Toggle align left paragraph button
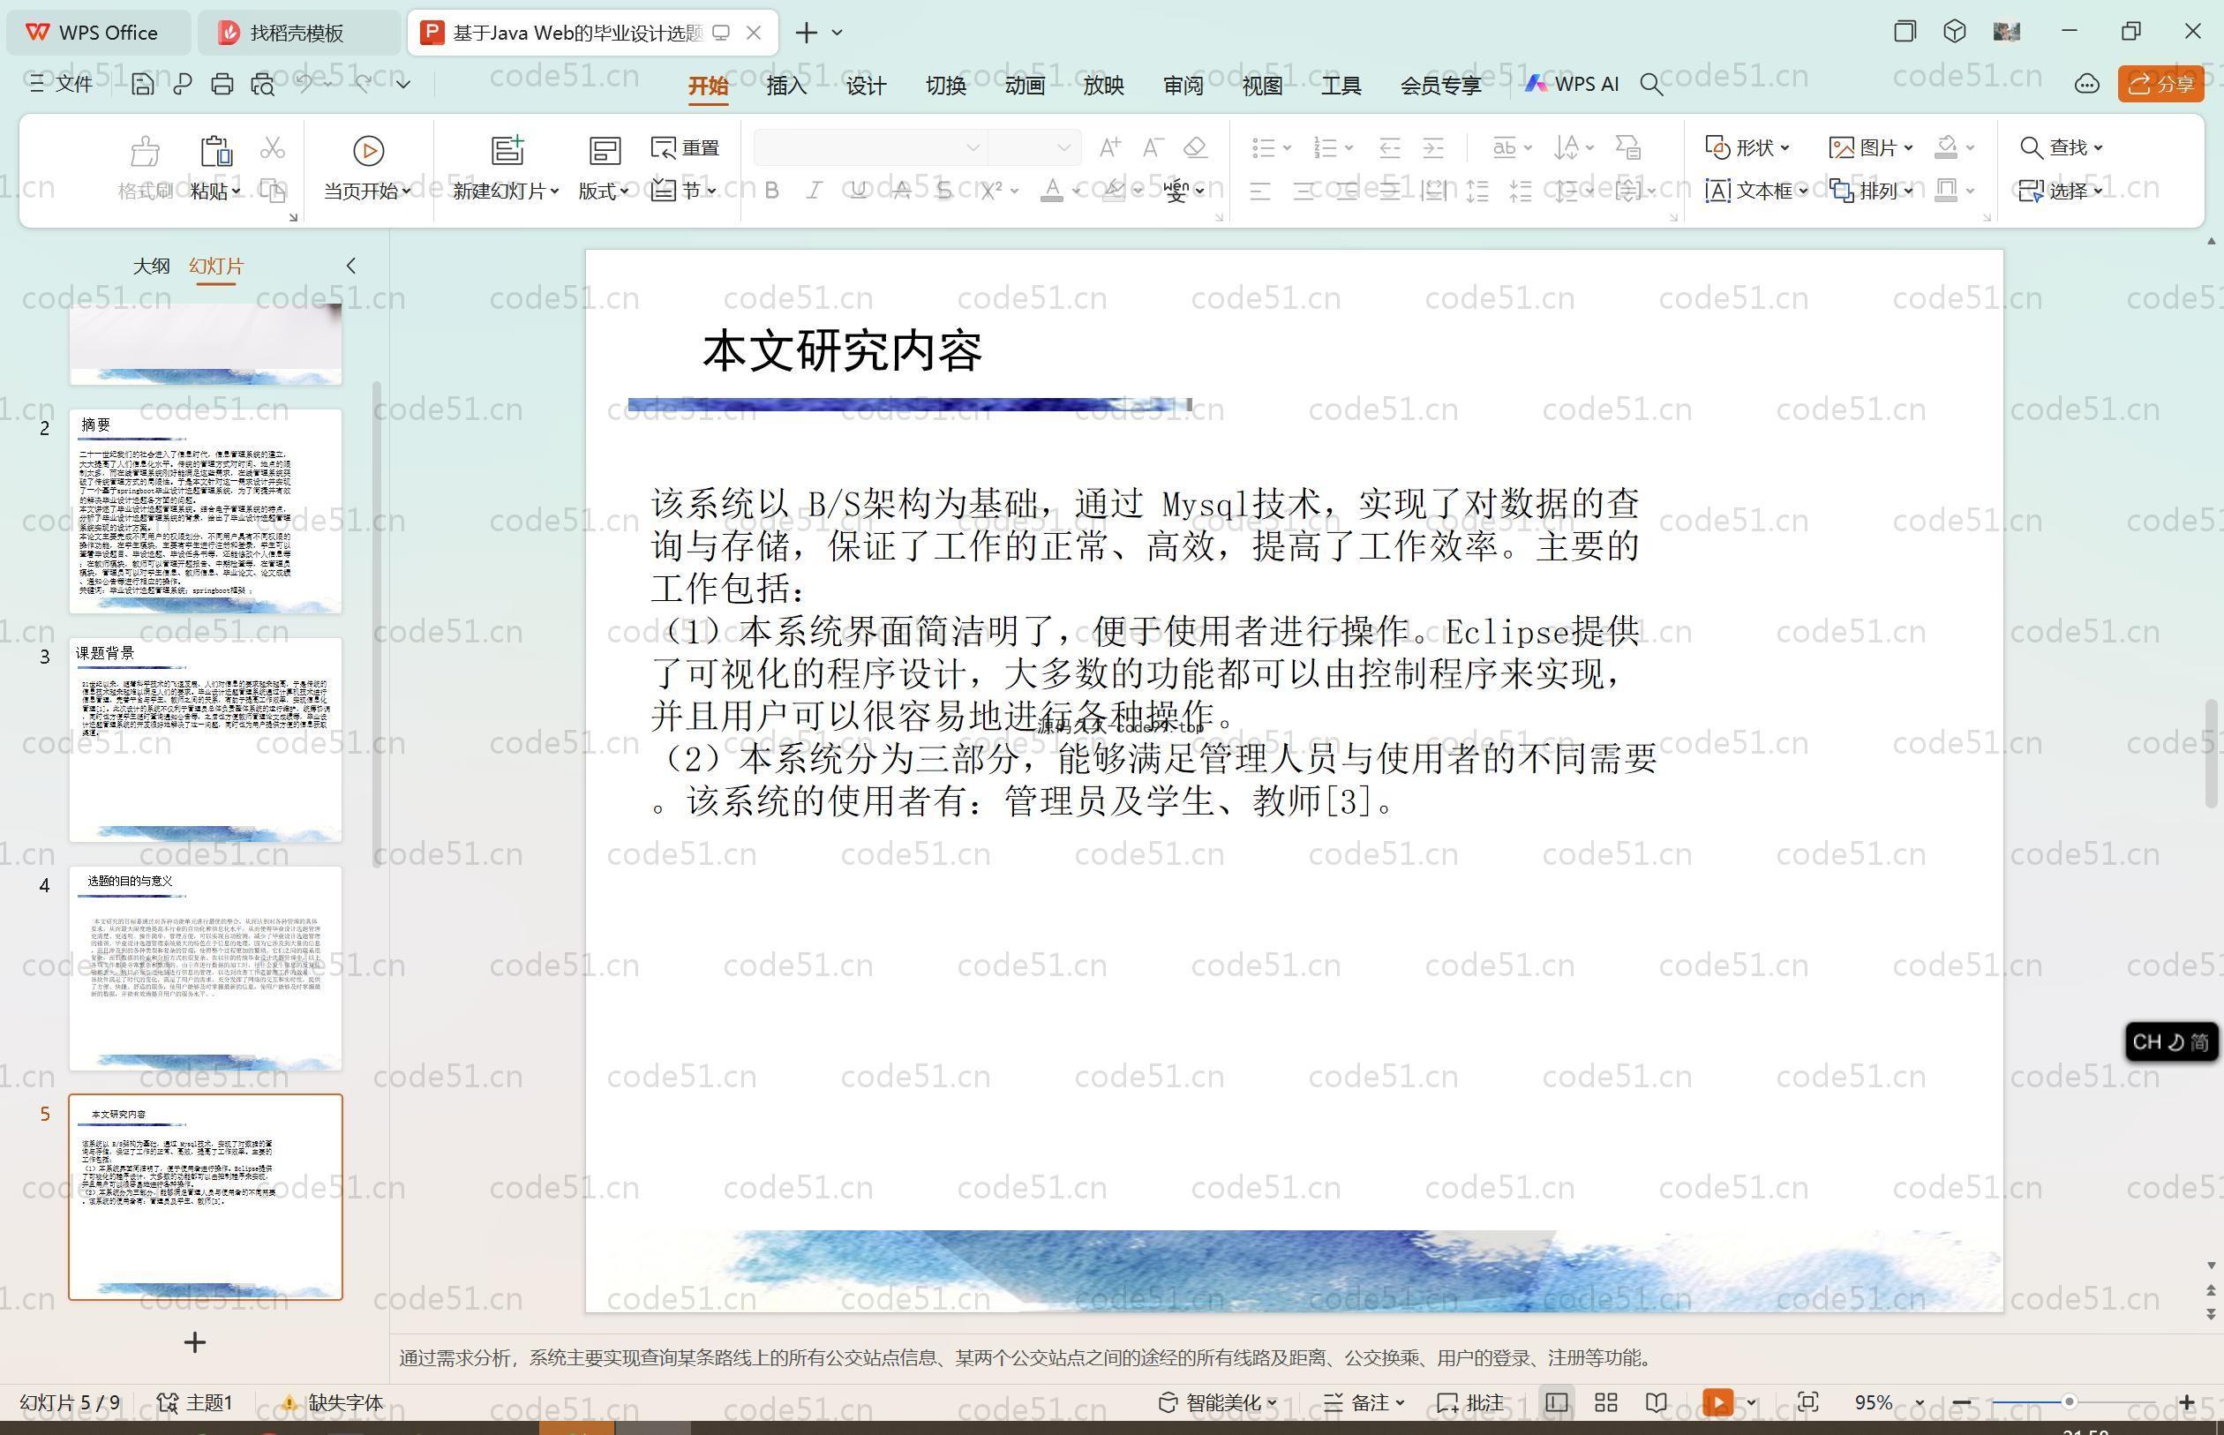Screen dimensions: 2224x1435 1259,191
